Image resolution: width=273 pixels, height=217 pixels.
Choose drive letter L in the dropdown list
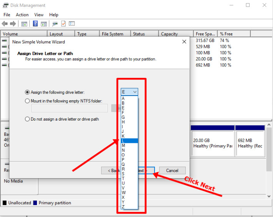click(129, 141)
